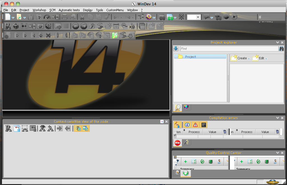Image resolution: width=287 pixels, height=185 pixels.
Task: Click the Cut scissors icon
Action: pos(82,17)
